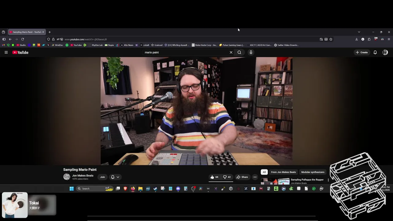Open browser downloads panel
393x221 pixels.
coord(356,39)
